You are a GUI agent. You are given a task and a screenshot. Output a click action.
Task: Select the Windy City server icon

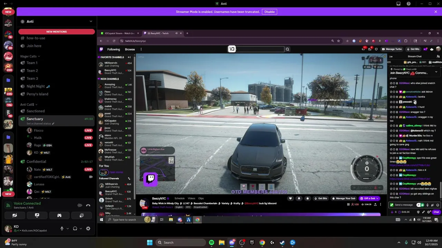[8, 23]
